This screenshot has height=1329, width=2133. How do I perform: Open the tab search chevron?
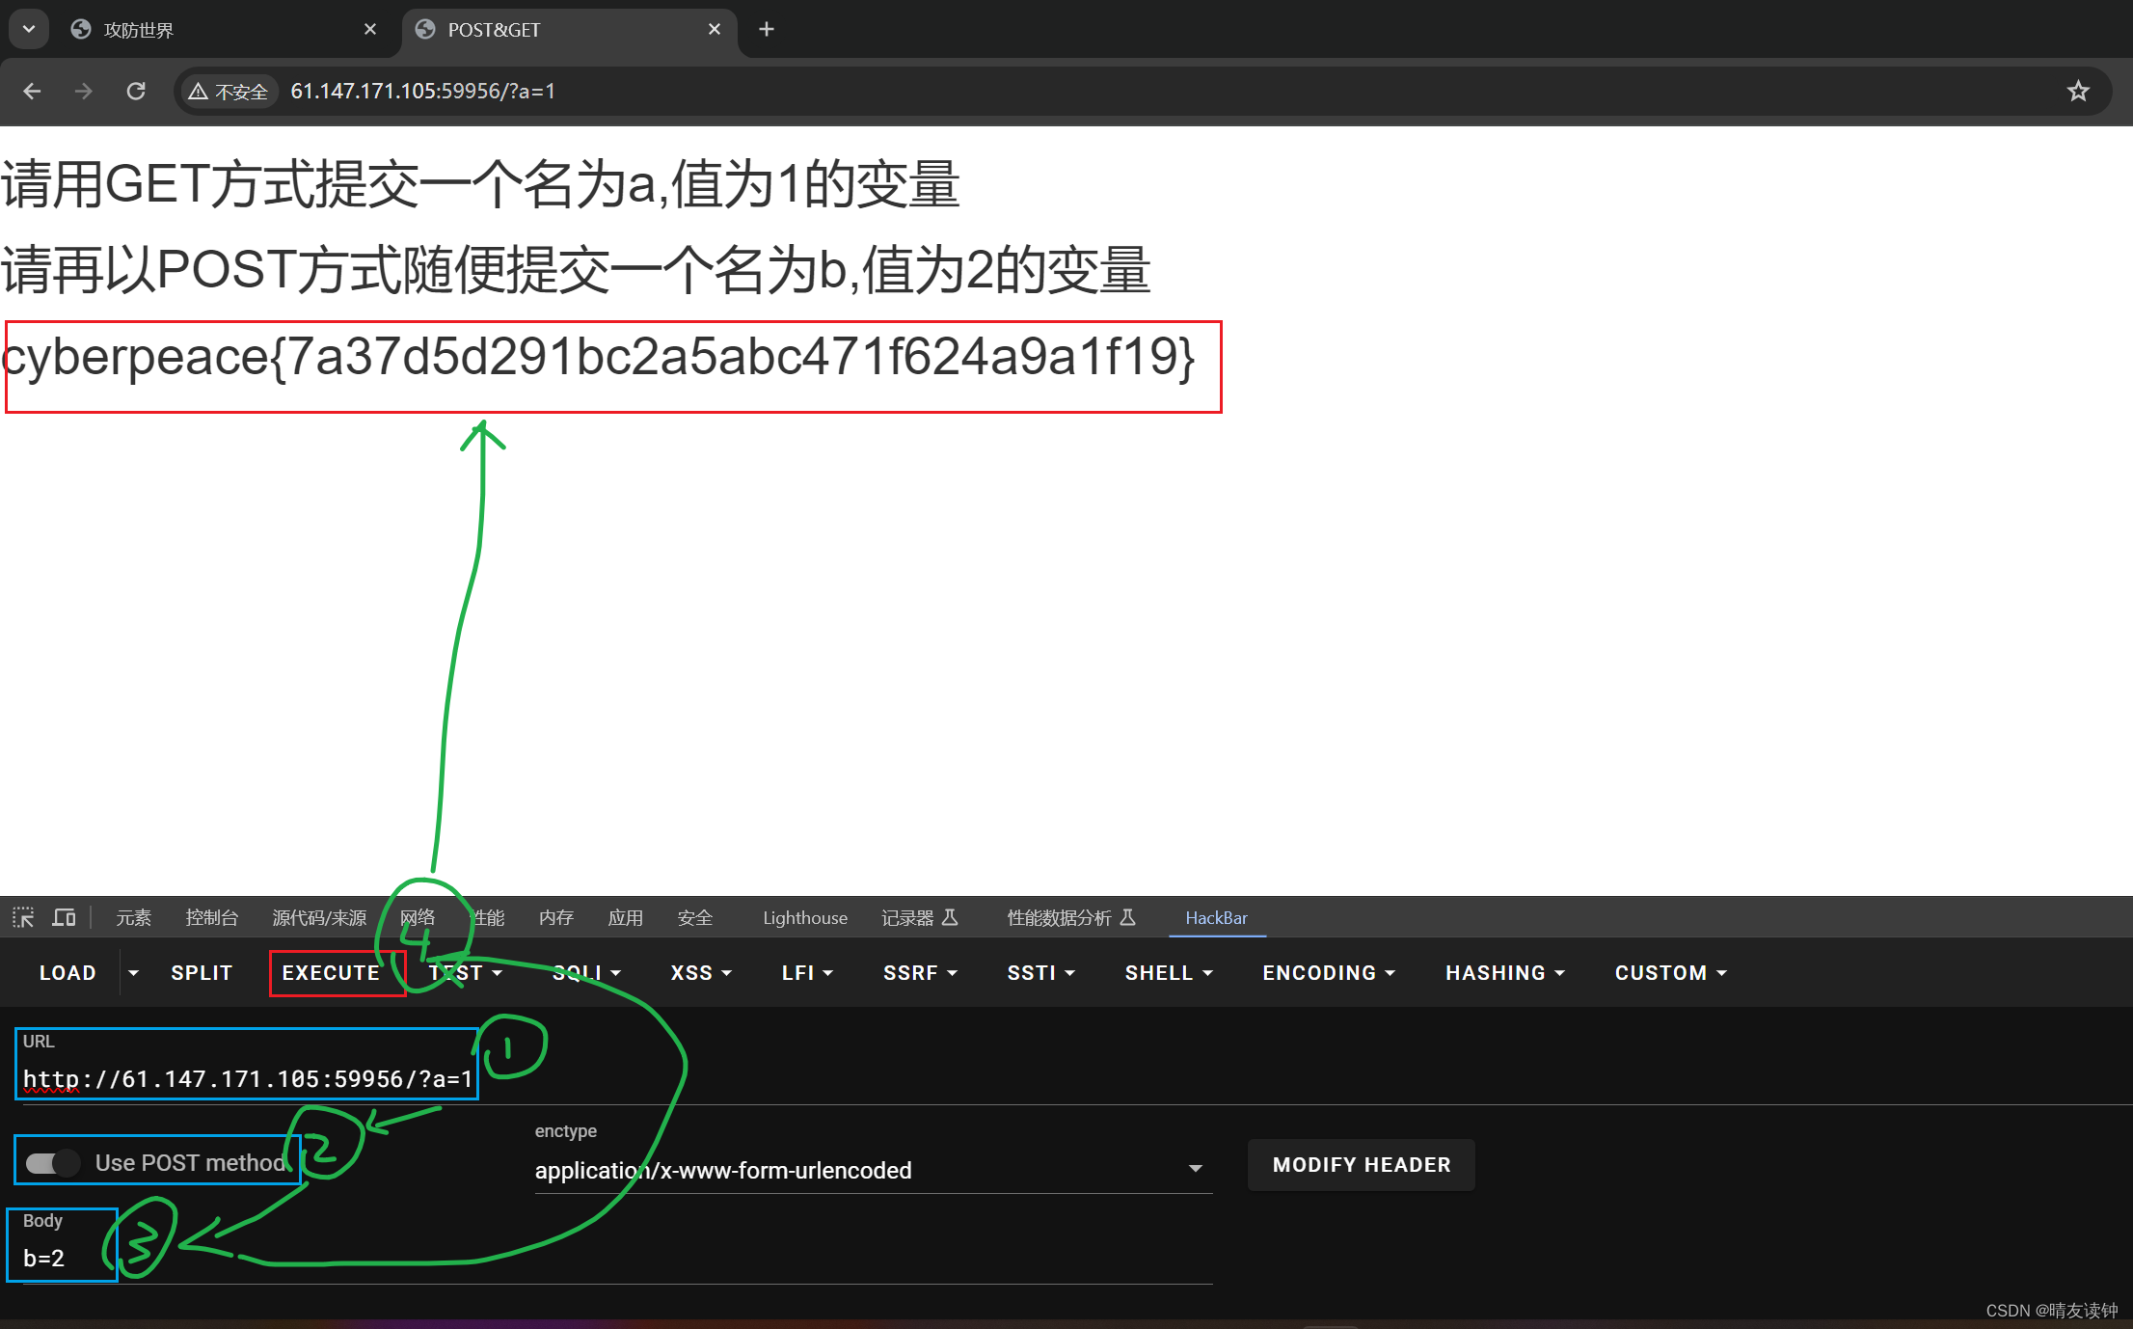pos(28,28)
